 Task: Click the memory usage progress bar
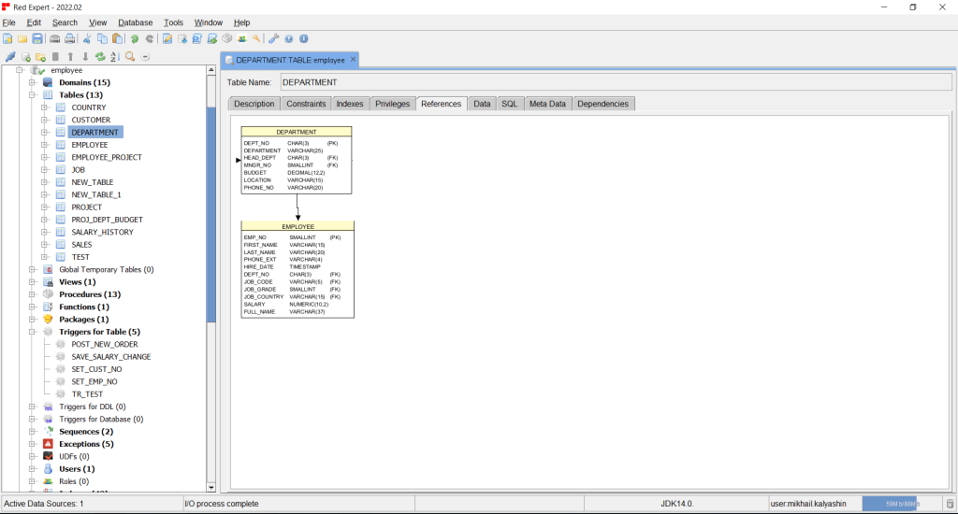900,504
